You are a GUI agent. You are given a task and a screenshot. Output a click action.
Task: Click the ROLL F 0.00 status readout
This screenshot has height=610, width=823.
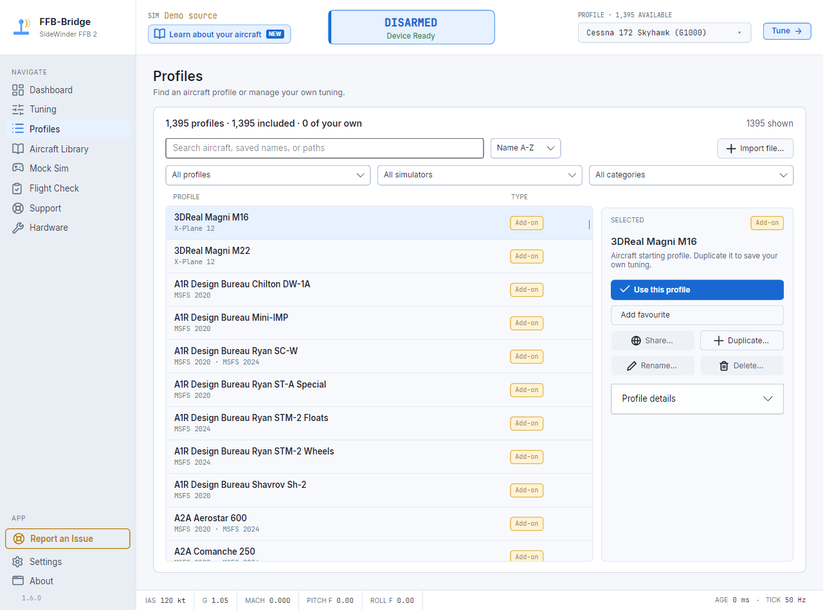pyautogui.click(x=392, y=600)
